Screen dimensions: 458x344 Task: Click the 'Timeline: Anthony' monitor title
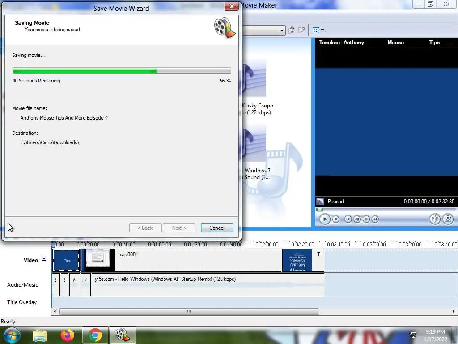pyautogui.click(x=341, y=43)
